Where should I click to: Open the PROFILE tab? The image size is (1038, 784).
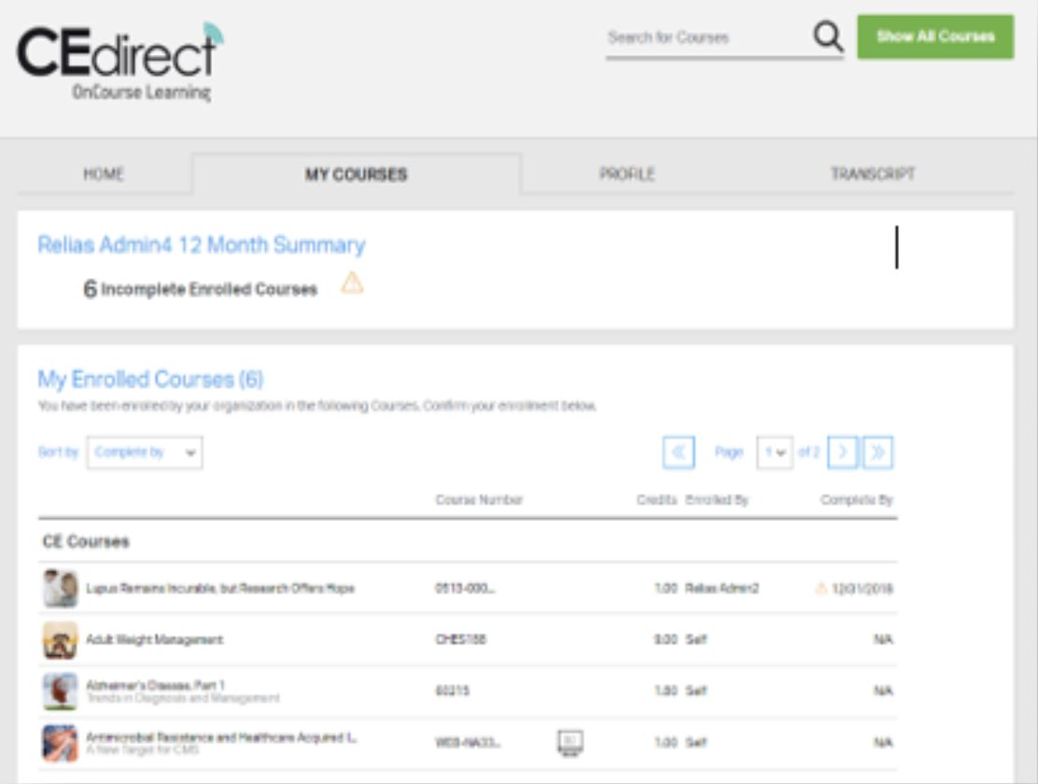(627, 175)
